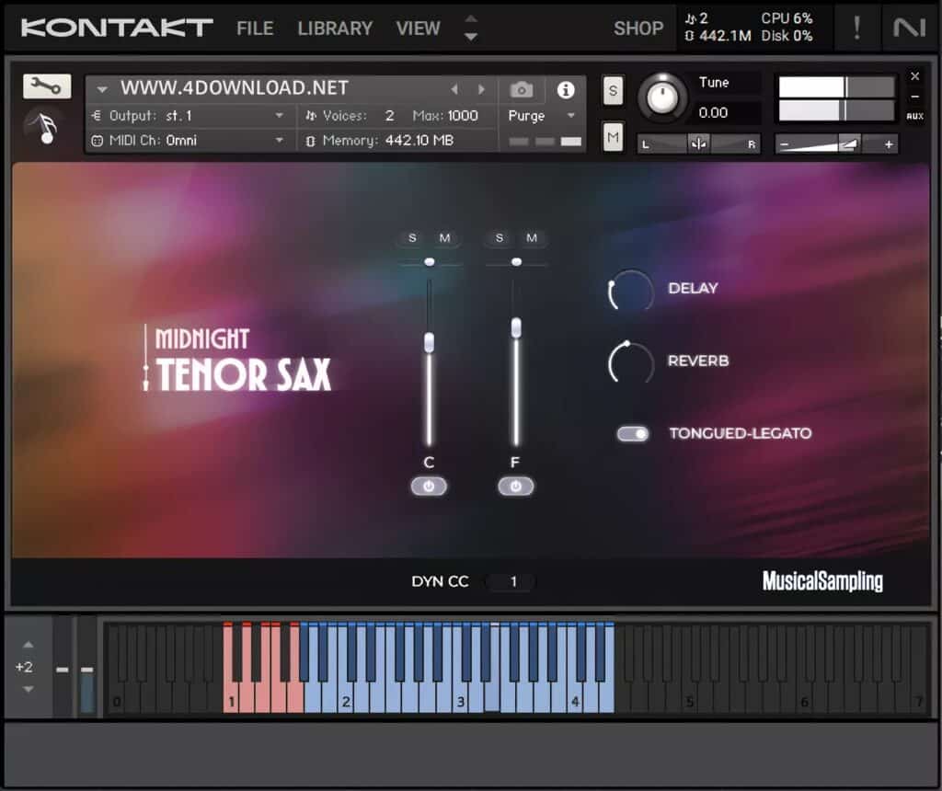This screenshot has height=791, width=942.
Task: Click the Tune knob
Action: 662,97
